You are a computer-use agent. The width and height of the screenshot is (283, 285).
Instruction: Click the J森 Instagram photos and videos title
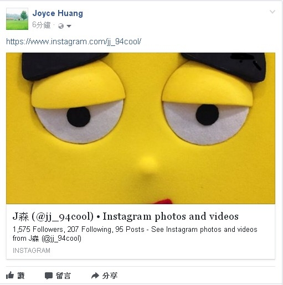(x=126, y=216)
